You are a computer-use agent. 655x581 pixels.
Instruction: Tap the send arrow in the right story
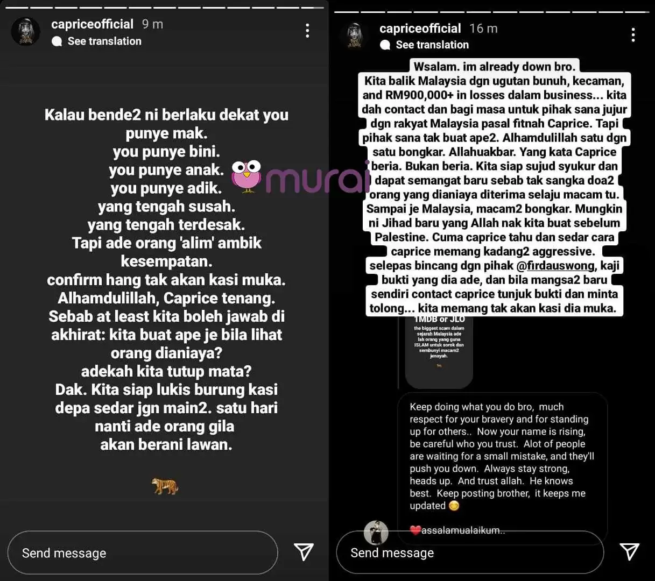pyautogui.click(x=629, y=551)
